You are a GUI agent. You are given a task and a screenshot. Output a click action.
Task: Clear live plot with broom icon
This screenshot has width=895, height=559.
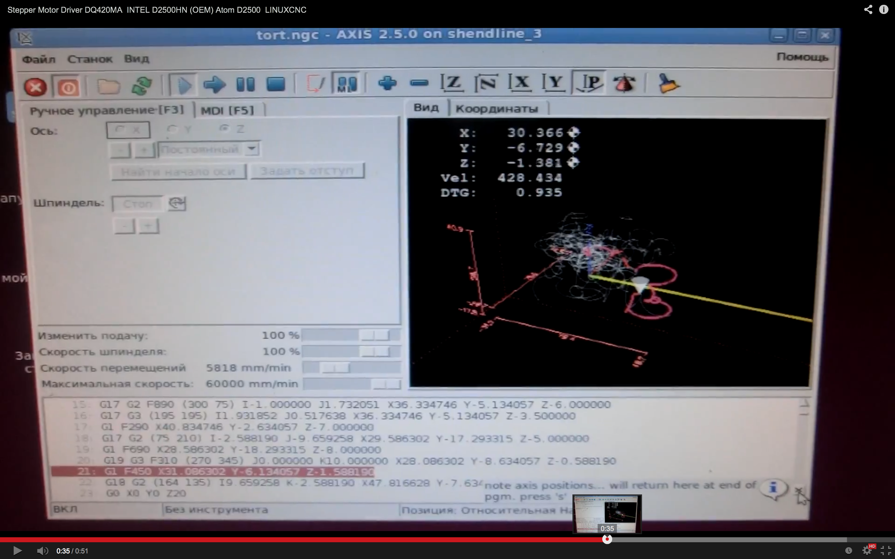(669, 83)
